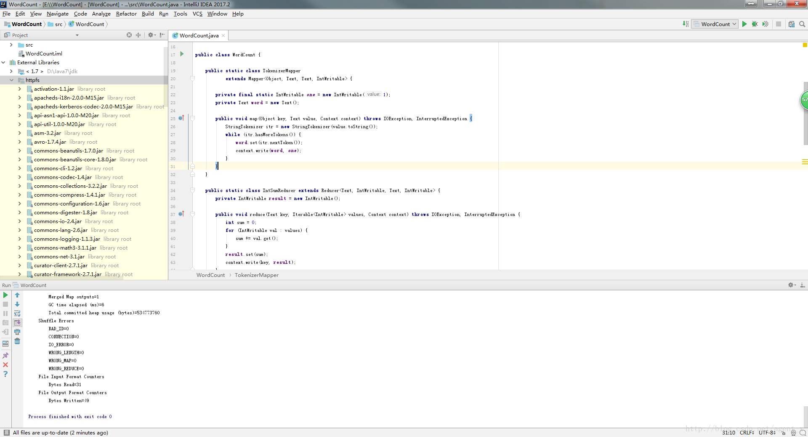Viewport: 808px width, 437px height.
Task: Expand the src folder node
Action: click(11, 45)
